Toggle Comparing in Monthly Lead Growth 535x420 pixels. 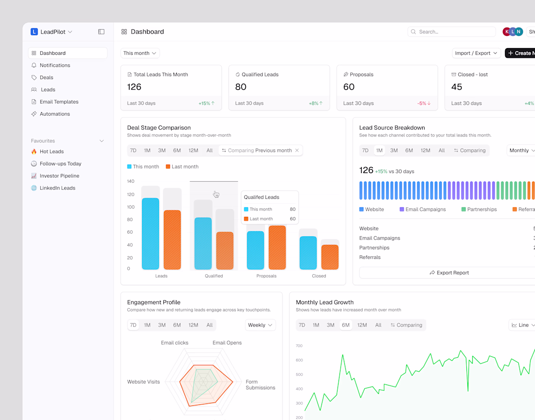pyautogui.click(x=406, y=325)
